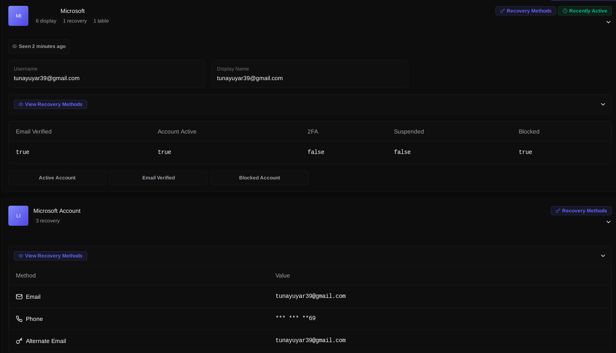The width and height of the screenshot is (616, 353).
Task: Click the Suspended column header
Action: pos(409,131)
